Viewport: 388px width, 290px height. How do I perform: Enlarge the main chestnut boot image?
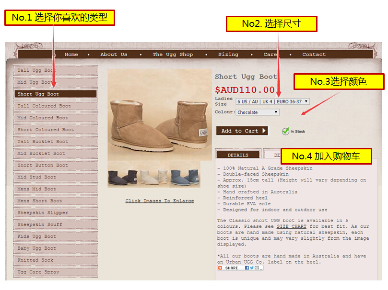160,115
